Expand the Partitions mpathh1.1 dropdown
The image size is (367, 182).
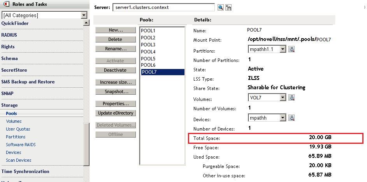pos(283,49)
